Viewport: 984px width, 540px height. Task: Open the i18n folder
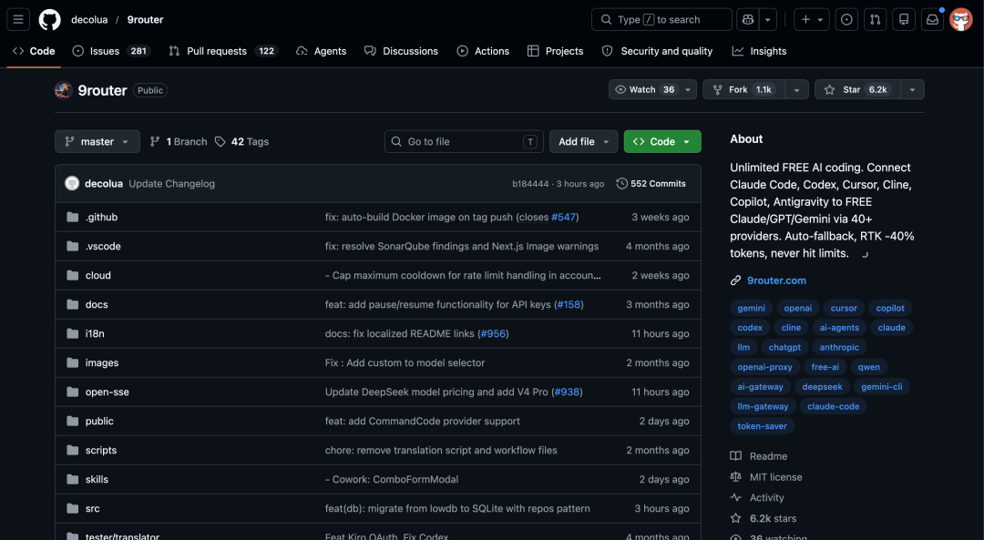(95, 333)
